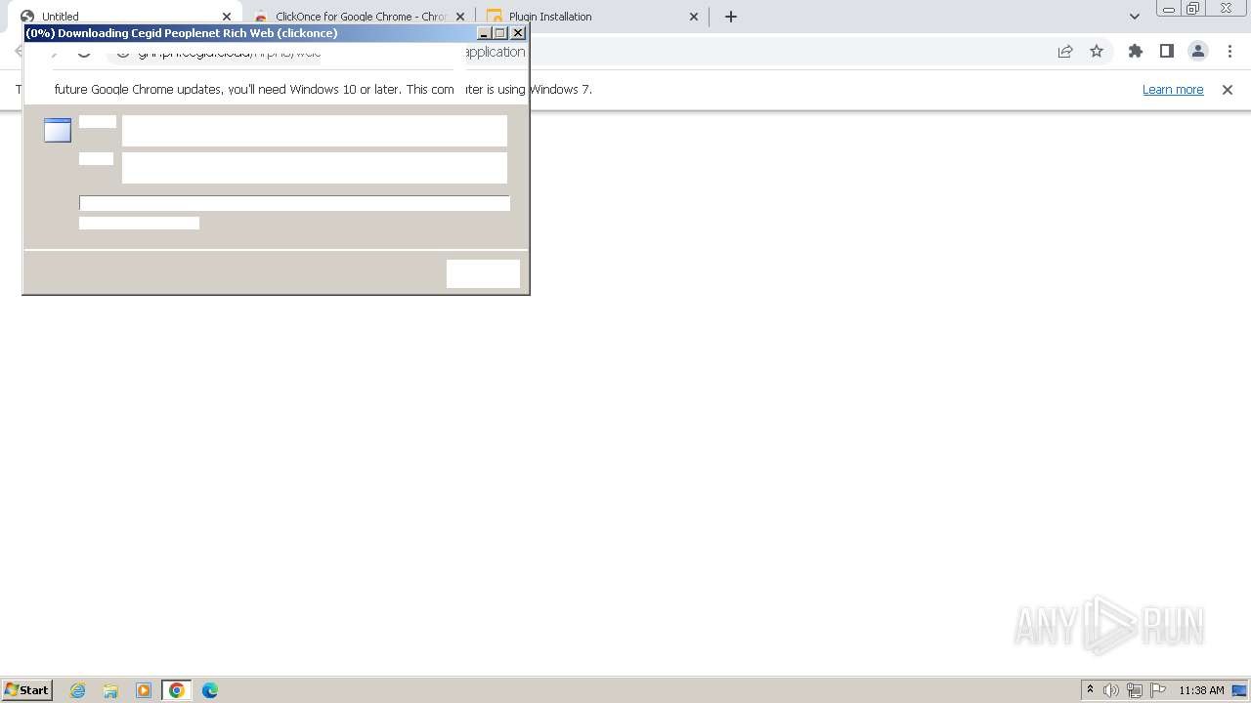Minimize the Chrome browser window
This screenshot has width=1251, height=703.
coord(1168,9)
